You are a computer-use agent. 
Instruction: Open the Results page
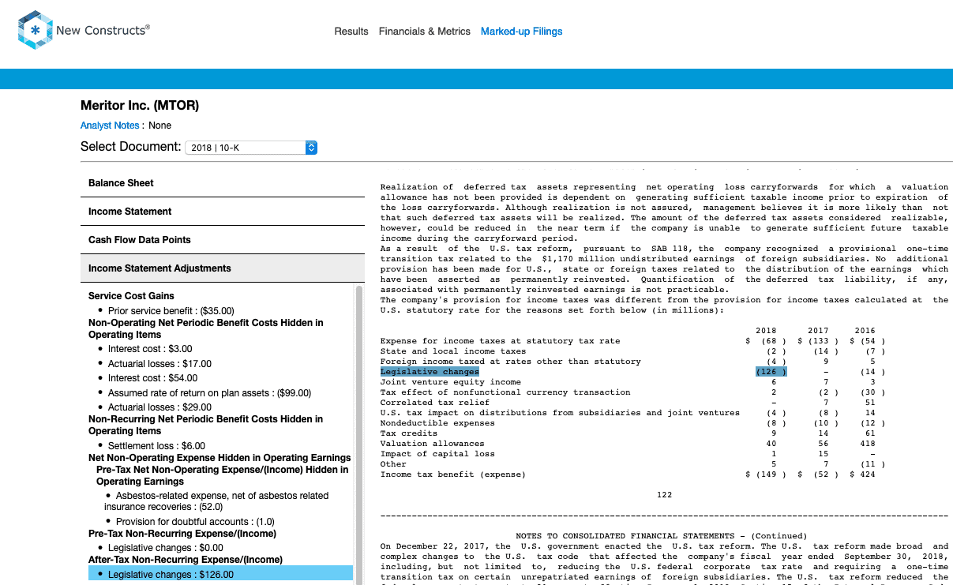tap(351, 32)
